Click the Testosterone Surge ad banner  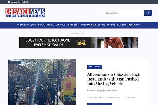[x=78, y=43]
